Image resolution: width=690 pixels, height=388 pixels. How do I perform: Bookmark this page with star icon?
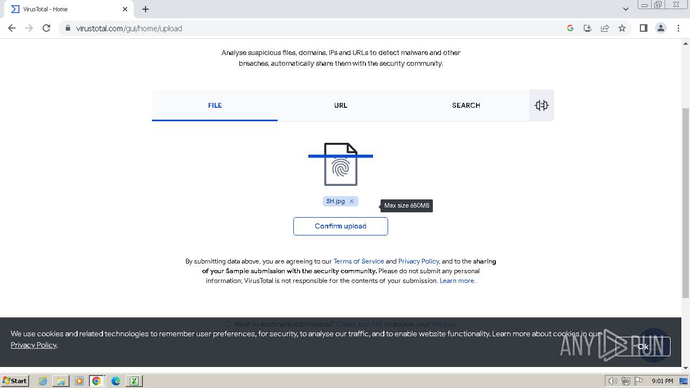coord(622,28)
